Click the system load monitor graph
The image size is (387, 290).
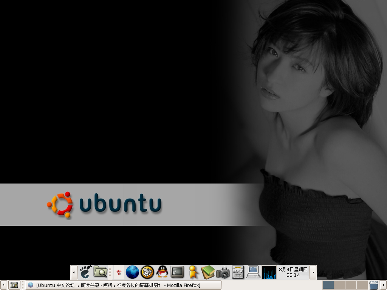(x=269, y=272)
